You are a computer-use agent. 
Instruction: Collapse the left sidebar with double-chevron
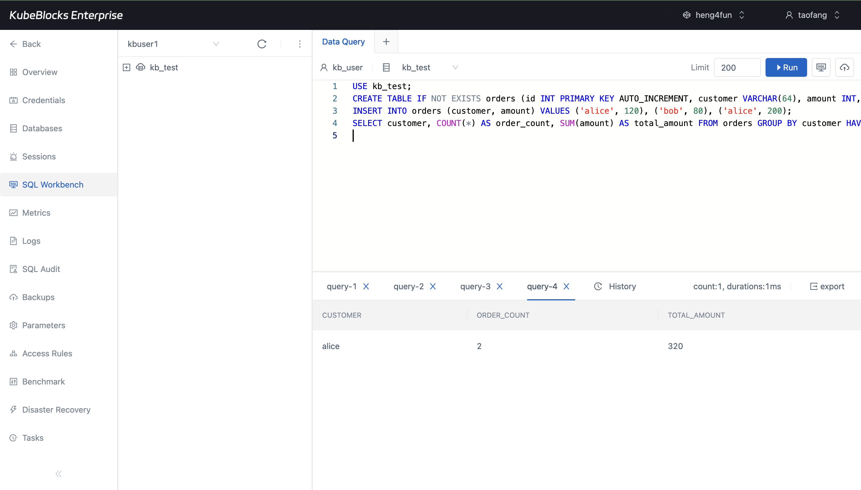click(x=59, y=474)
